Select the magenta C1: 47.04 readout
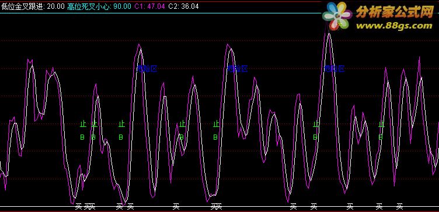 click(x=150, y=6)
